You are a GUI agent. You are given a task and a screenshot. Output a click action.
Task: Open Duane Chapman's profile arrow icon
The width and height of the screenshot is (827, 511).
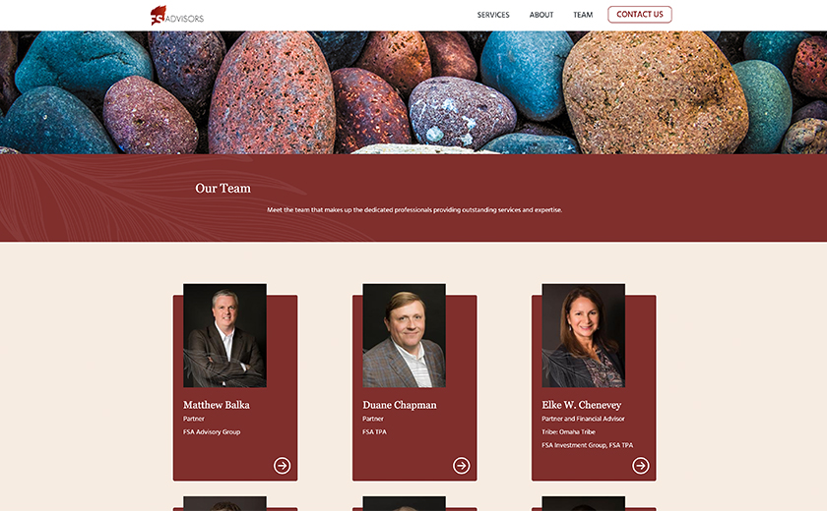[x=461, y=465]
